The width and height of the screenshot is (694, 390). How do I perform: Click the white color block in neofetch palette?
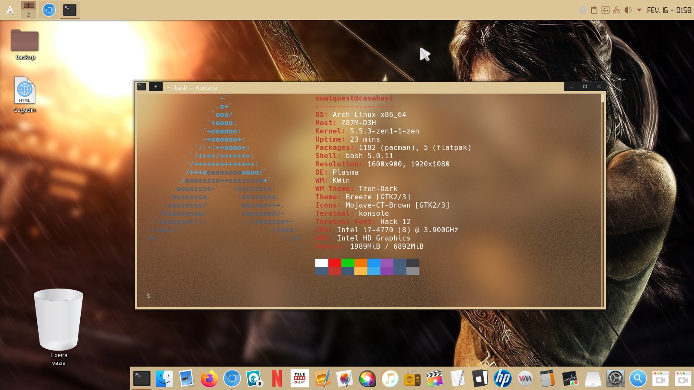[x=322, y=263]
